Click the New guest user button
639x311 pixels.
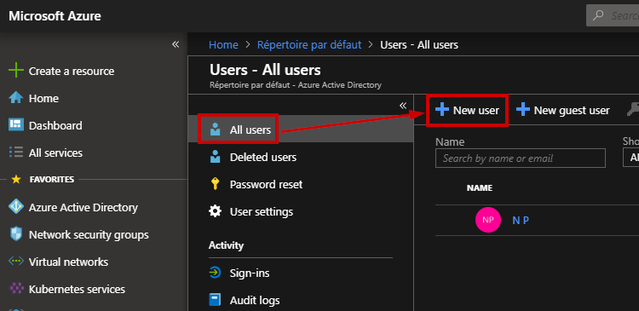click(x=563, y=110)
